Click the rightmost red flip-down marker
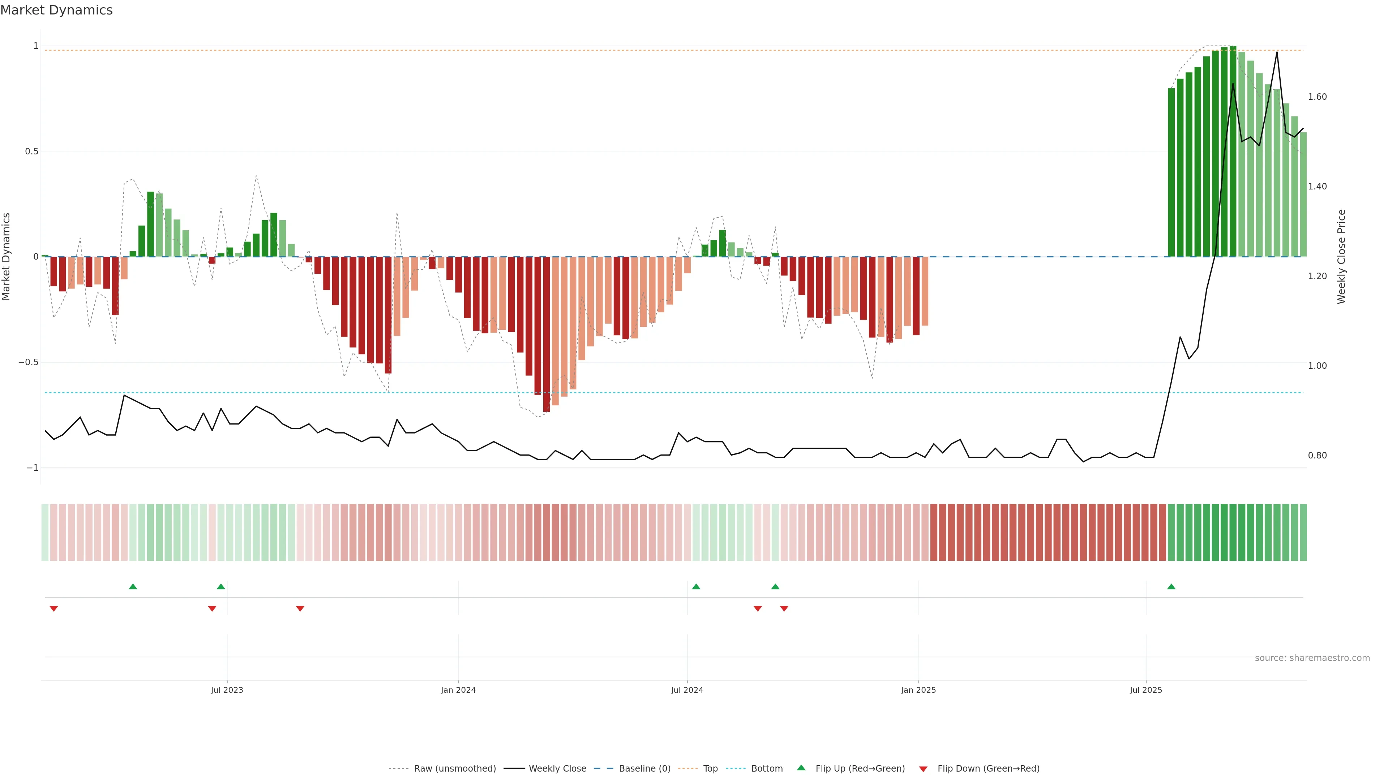Image resolution: width=1388 pixels, height=781 pixels. pos(784,609)
